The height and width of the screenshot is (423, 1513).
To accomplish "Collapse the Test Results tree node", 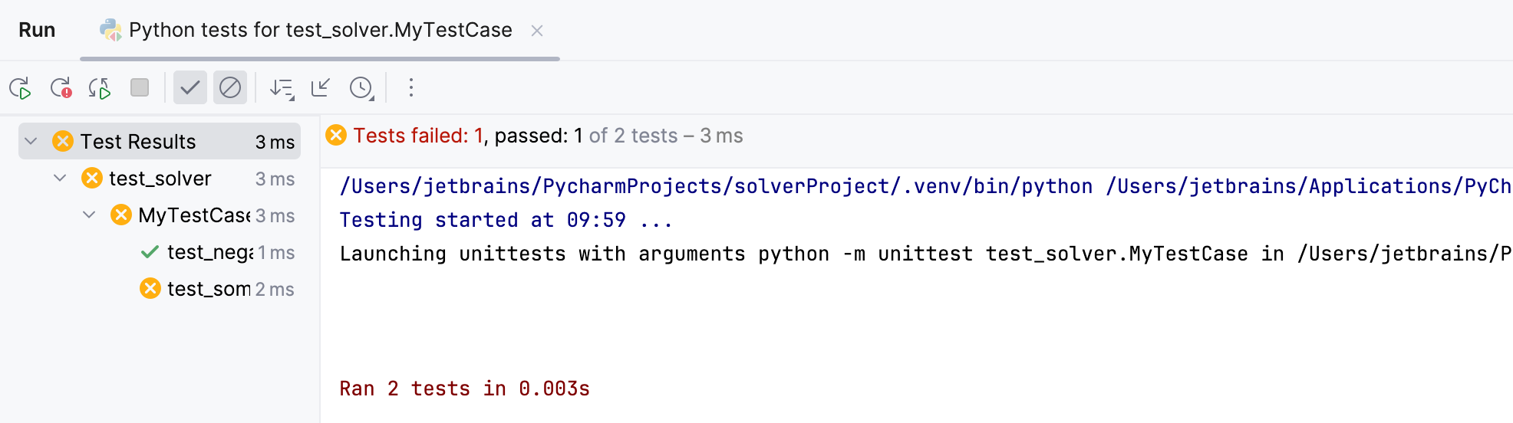I will point(31,142).
